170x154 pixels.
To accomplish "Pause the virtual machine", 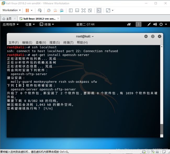I will click(x=27, y=10).
